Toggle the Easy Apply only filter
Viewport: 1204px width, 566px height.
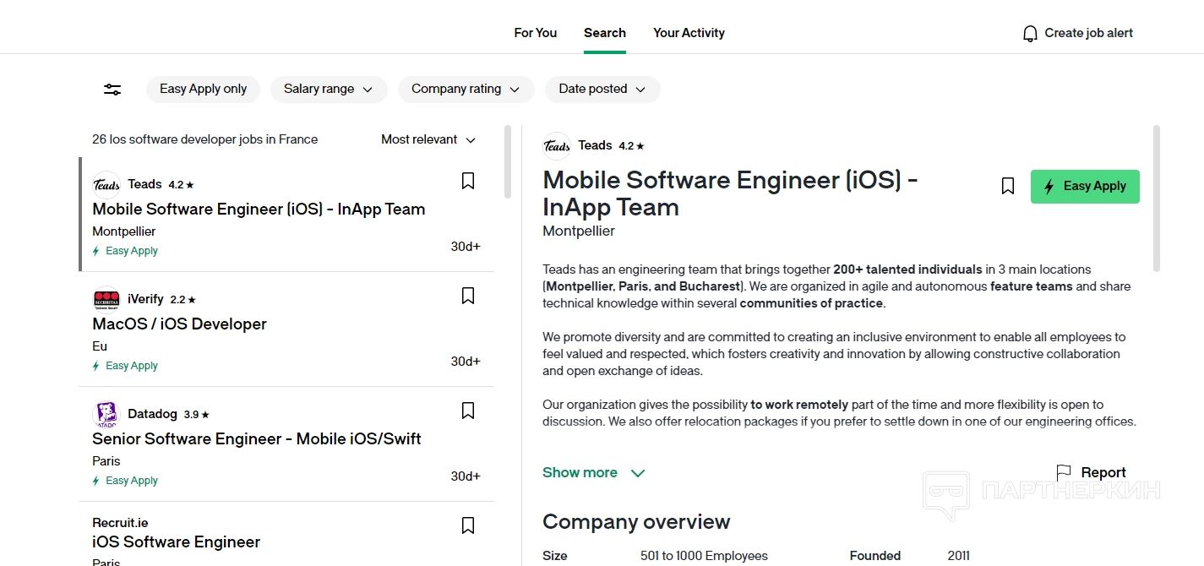pos(203,89)
